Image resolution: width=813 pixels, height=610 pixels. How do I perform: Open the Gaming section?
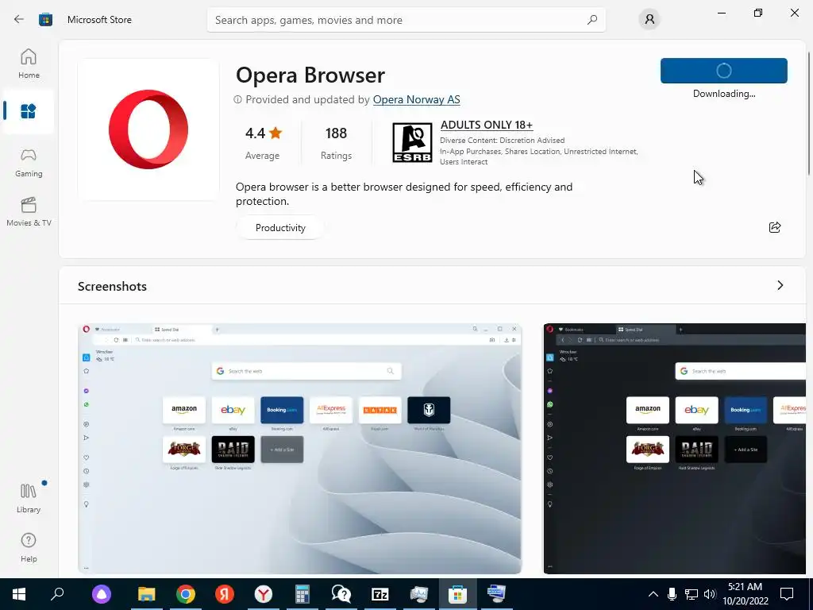coord(29,163)
